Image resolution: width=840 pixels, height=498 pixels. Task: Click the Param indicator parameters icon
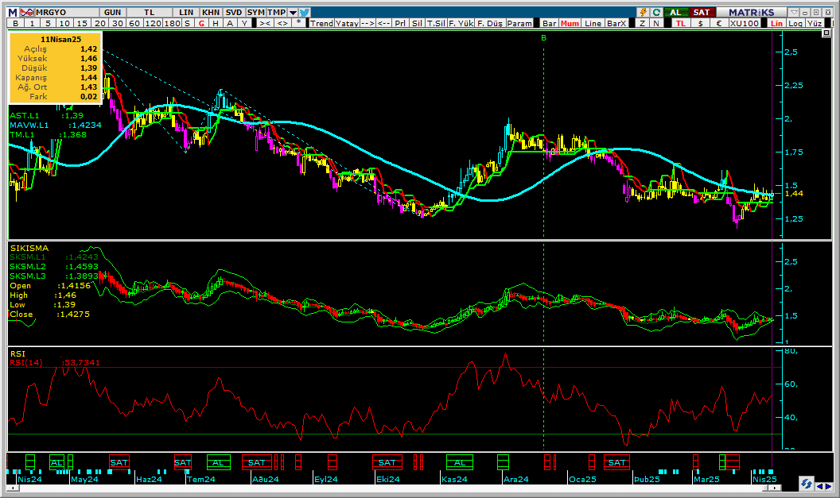click(x=519, y=23)
